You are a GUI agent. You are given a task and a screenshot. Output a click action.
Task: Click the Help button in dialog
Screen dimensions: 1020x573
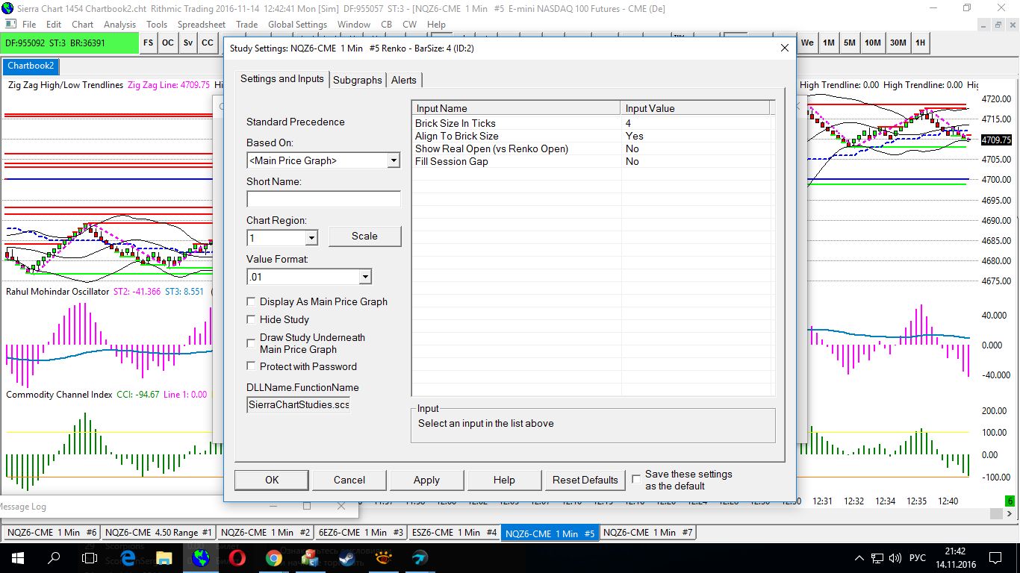tap(504, 480)
